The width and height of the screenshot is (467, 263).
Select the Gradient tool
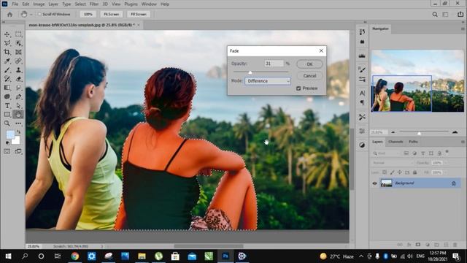[x=7, y=88]
